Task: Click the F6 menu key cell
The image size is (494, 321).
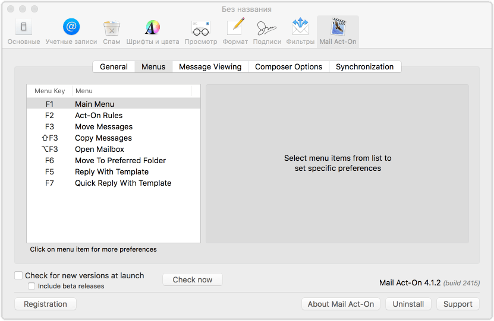Action: [49, 161]
